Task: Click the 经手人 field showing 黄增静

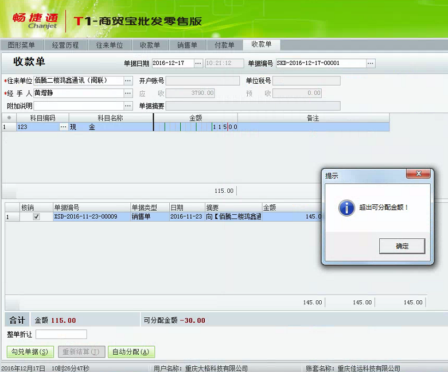Action: coord(79,93)
